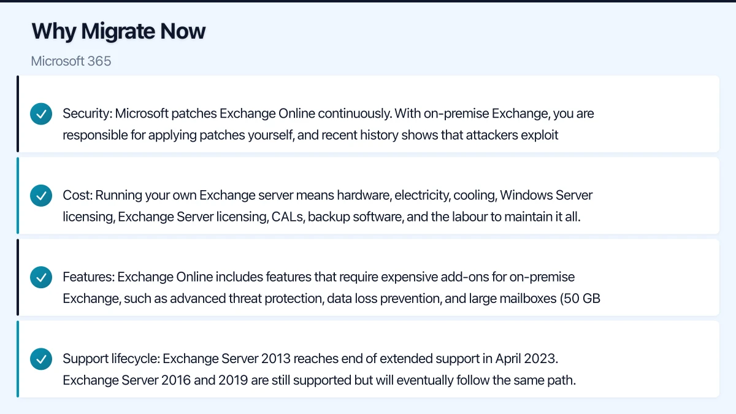Click the teal accent bar on Support lifecycle card
This screenshot has height=414, width=736.
click(x=18, y=359)
